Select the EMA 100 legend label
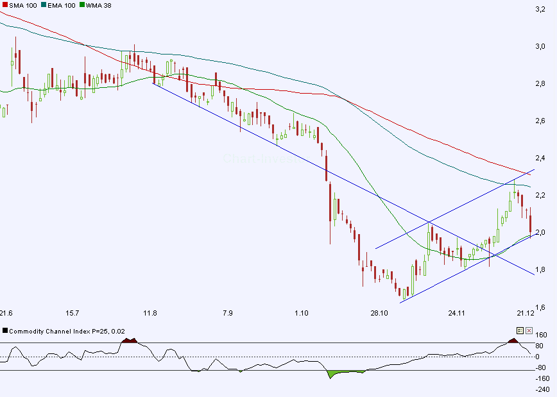 60,5
